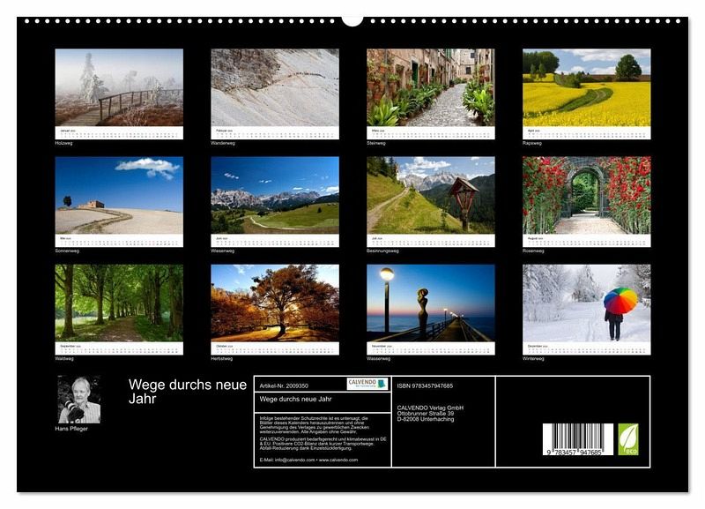
Task: Open the rocky slope Wanderweg photo
Action: click(275, 87)
